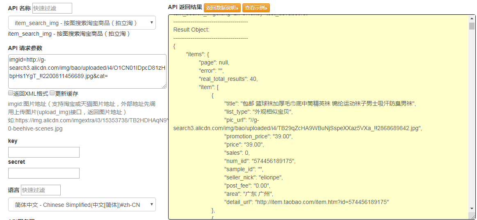This screenshot has width=477, height=220.
Task: Click the "num_iid": "574456189175" line
Action: coord(260,161)
